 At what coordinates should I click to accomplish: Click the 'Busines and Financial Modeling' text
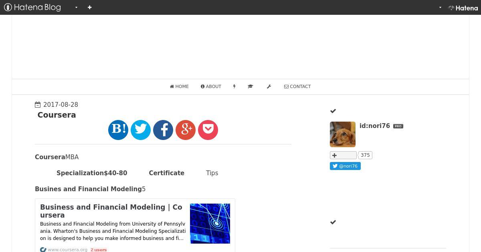click(88, 189)
